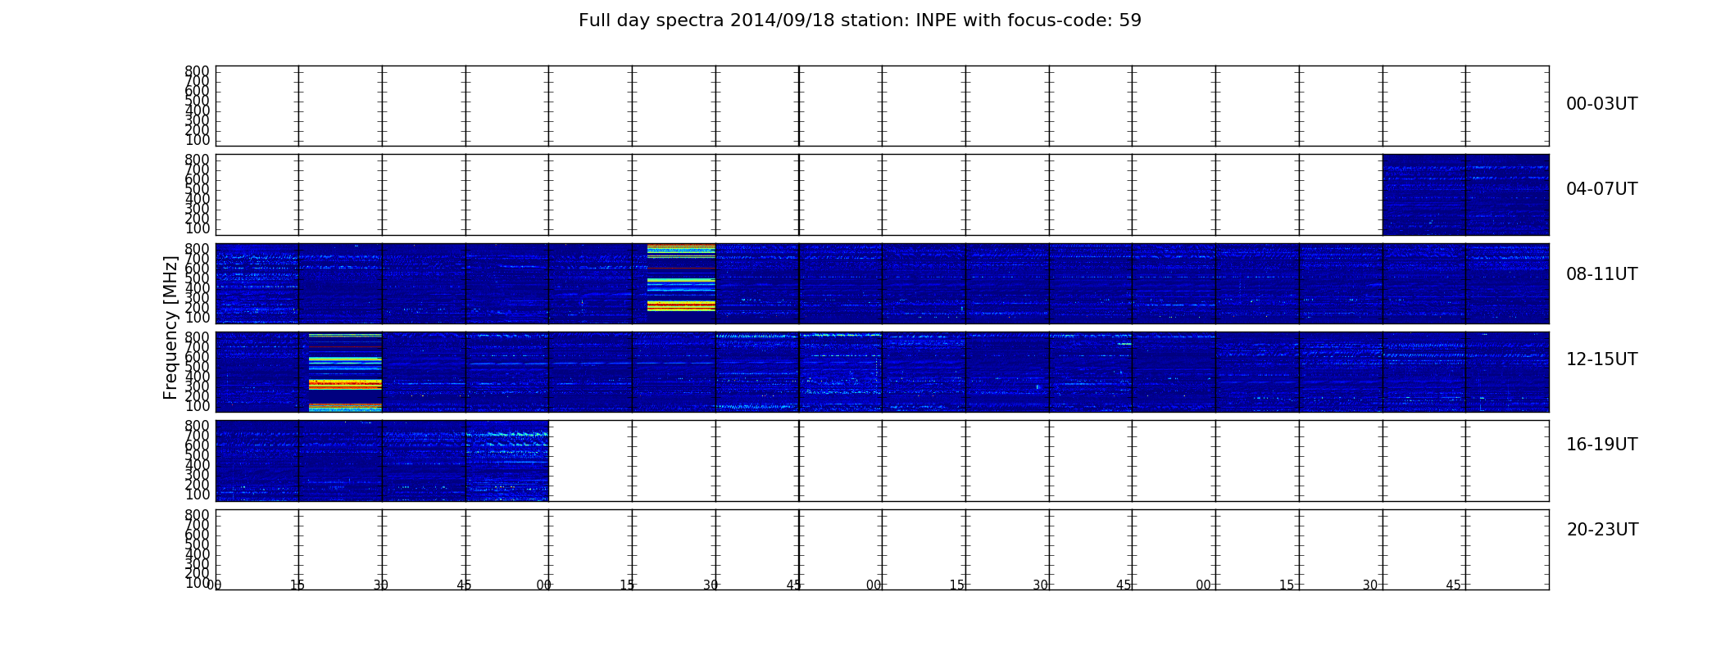The image size is (1721, 655).
Task: Click the '800' tick label of the 00-03UT panel
Action: point(197,72)
